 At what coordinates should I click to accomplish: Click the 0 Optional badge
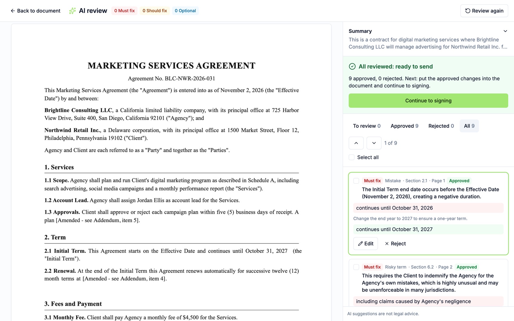[185, 11]
